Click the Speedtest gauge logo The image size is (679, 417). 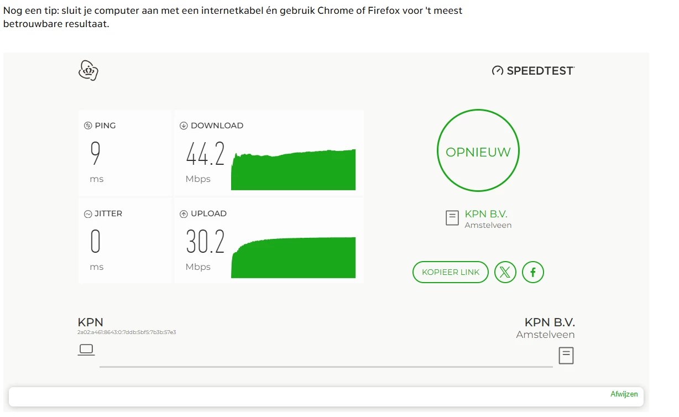[x=498, y=71]
